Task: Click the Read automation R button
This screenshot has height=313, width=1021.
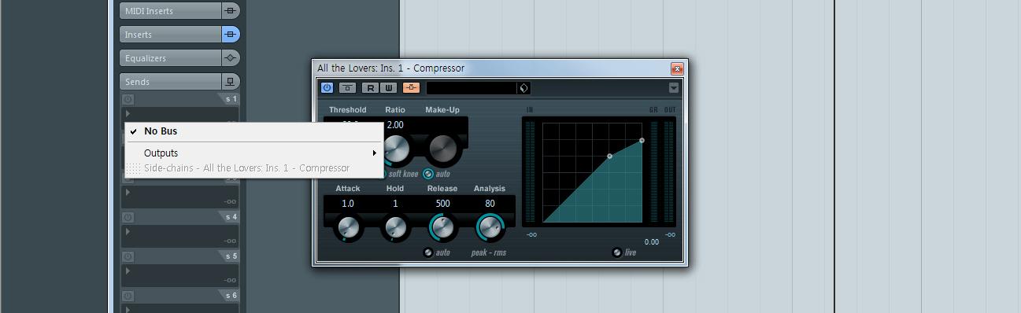Action: pyautogui.click(x=370, y=88)
